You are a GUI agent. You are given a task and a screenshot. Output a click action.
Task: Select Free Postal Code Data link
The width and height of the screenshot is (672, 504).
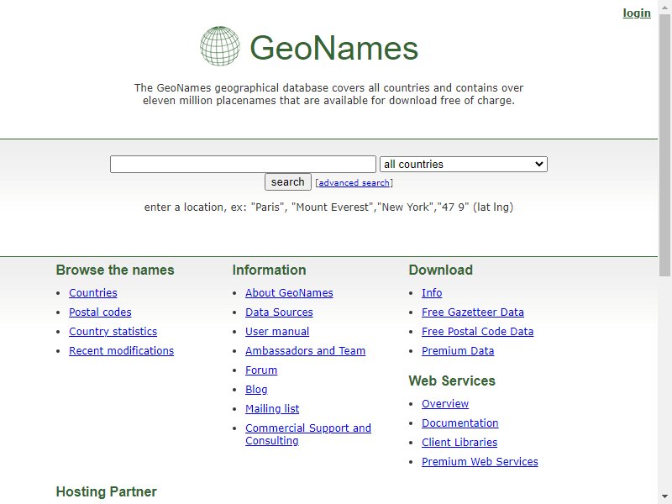click(477, 331)
